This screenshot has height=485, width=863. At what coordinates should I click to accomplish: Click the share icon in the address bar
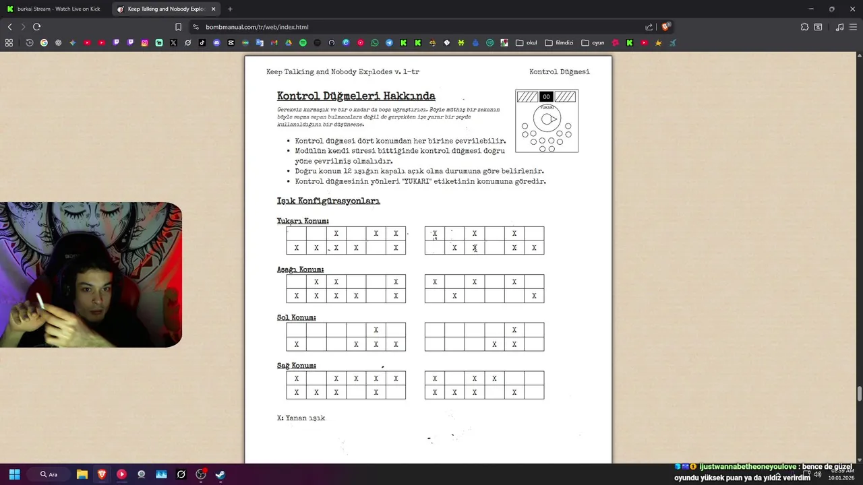coord(649,27)
